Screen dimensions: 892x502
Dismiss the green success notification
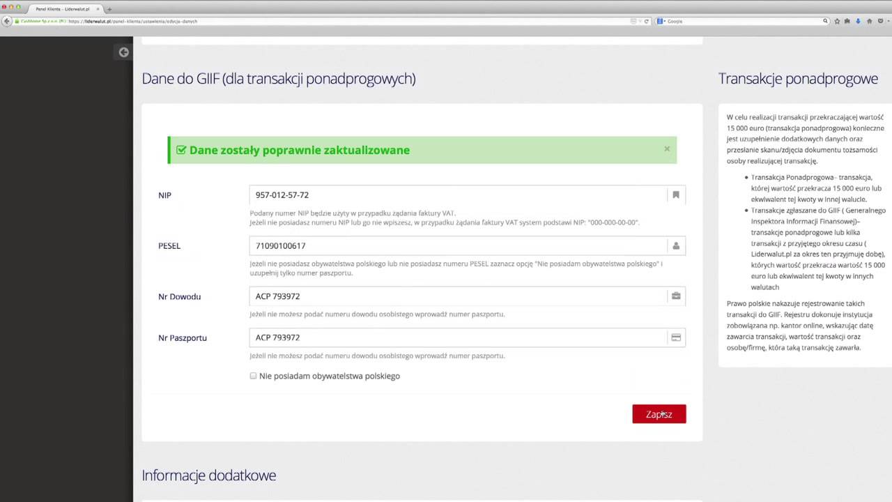[x=667, y=149]
